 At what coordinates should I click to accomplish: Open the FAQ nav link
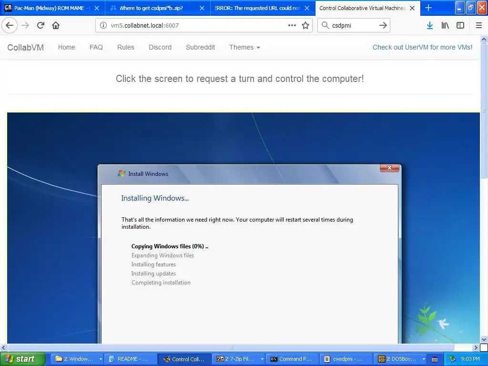[x=96, y=47]
